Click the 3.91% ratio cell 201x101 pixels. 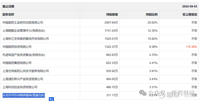pyautogui.click(x=153, y=71)
